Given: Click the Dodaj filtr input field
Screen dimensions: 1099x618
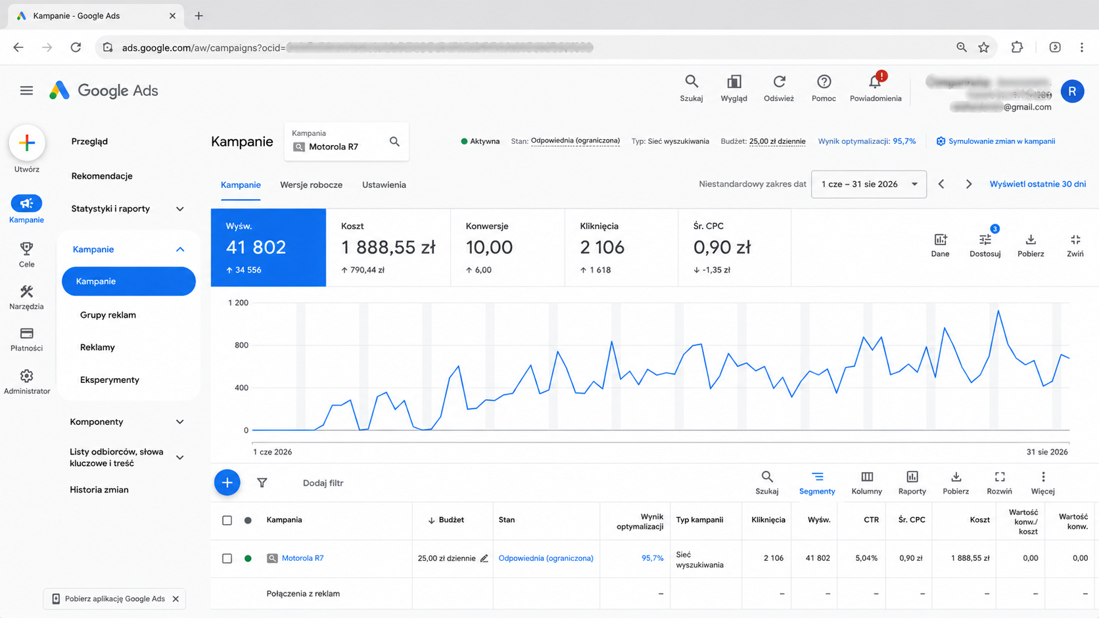Looking at the screenshot, I should coord(323,483).
